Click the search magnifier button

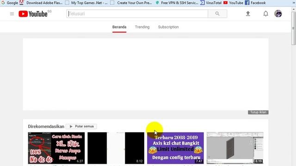[217, 14]
